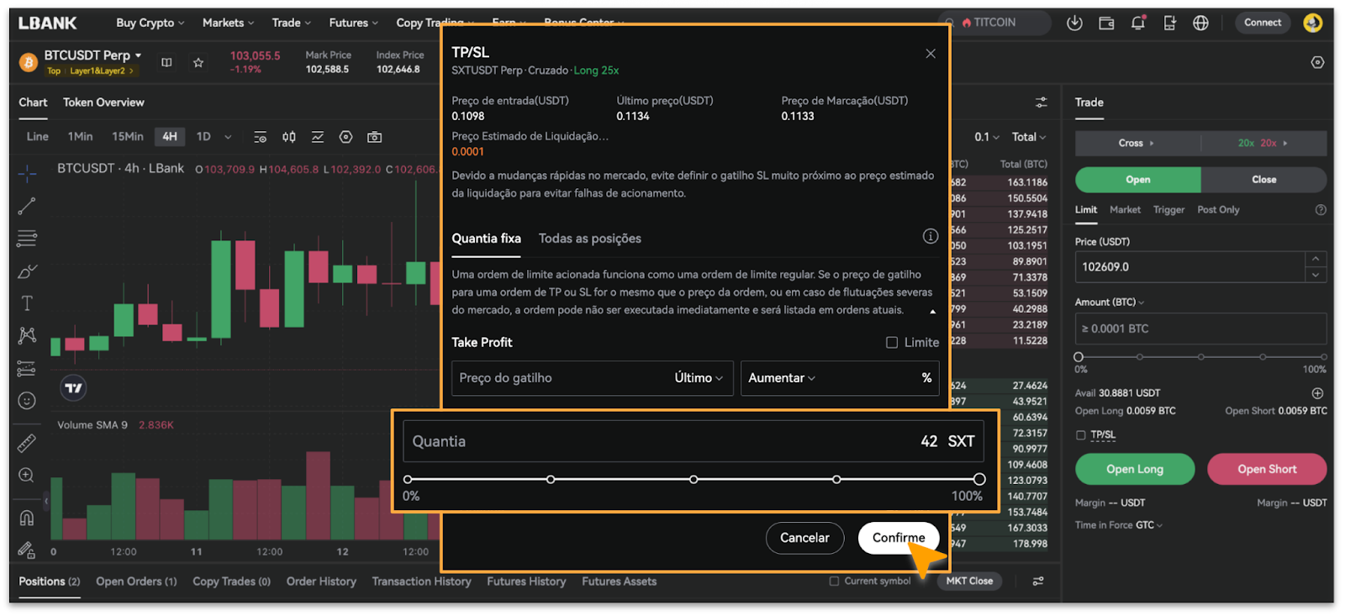Screen dimensions: 1345x616
Task: Toggle magnet mode on the chart
Action: click(27, 518)
